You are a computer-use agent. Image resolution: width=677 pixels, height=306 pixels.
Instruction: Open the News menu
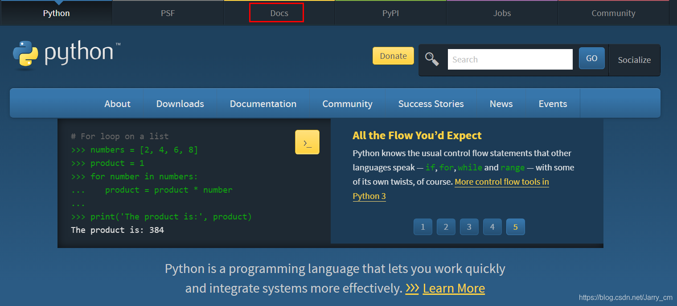pos(501,103)
